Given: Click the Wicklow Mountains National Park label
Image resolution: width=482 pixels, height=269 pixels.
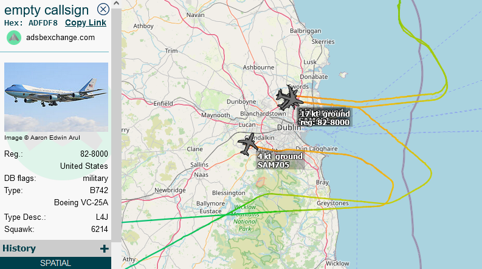Looking at the screenshot, I should click(245, 218).
